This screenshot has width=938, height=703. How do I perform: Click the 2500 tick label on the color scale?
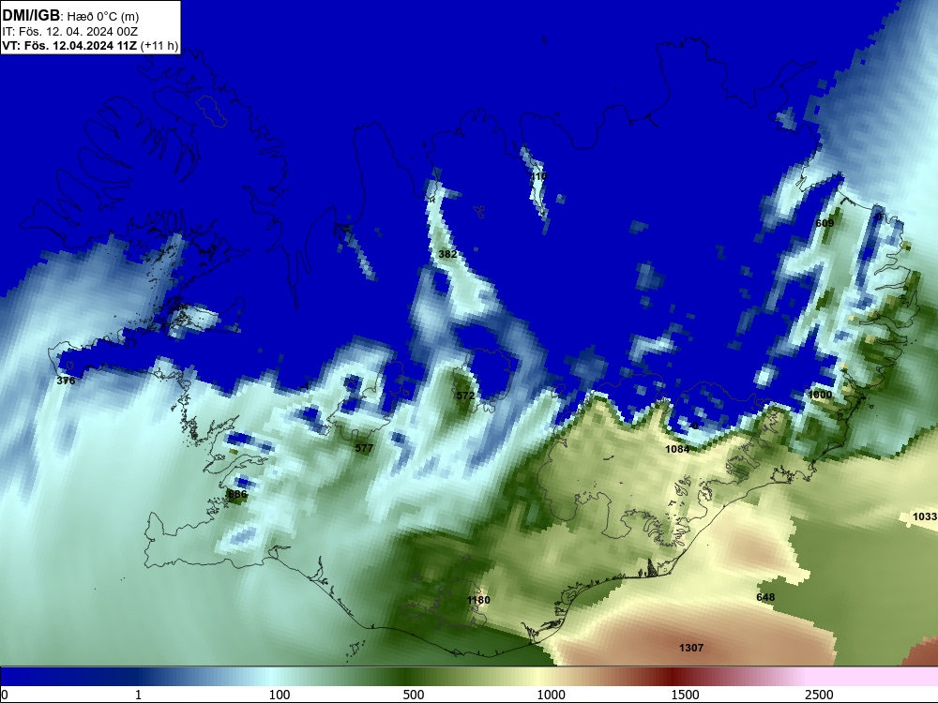coord(819,695)
